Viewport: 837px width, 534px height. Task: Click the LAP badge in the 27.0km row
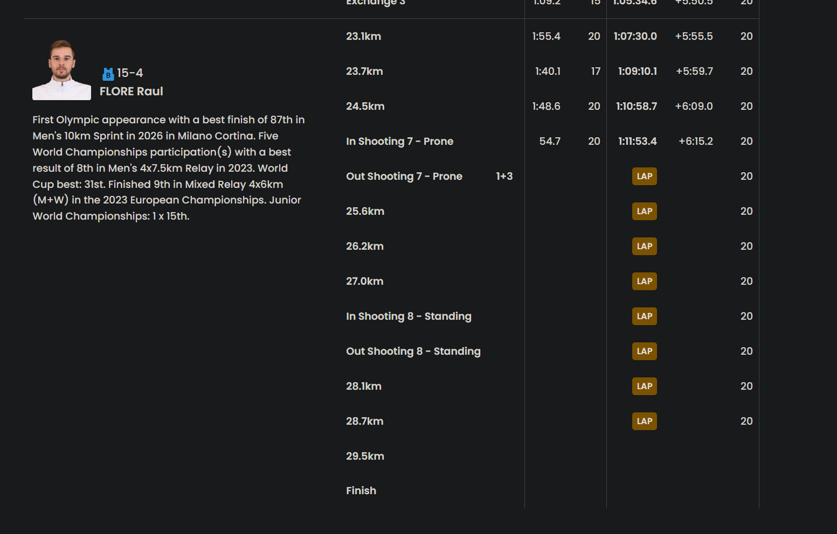pos(645,282)
